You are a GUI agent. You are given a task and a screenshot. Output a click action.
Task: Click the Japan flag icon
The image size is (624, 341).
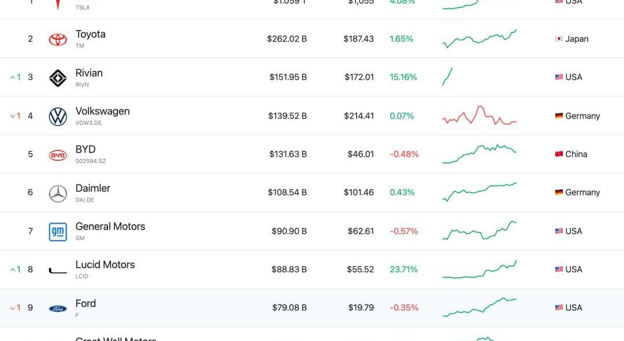pyautogui.click(x=559, y=39)
